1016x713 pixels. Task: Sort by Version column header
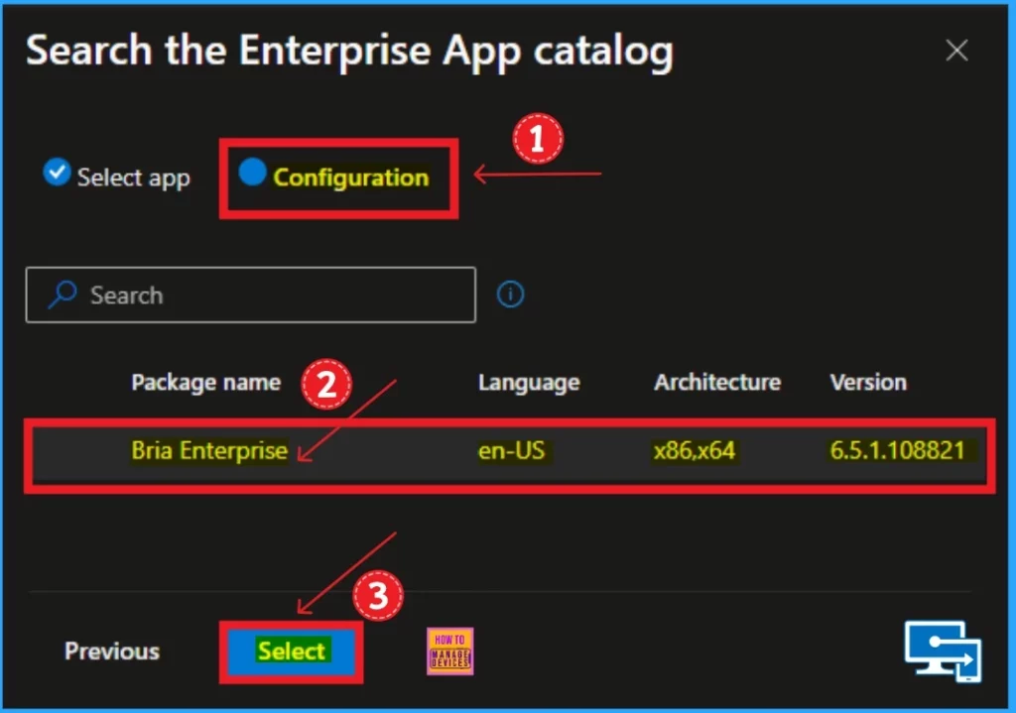(x=868, y=382)
